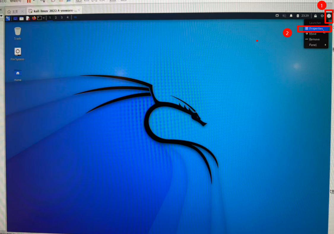Click the 23:29 clock
This screenshot has height=234, width=334.
305,16
